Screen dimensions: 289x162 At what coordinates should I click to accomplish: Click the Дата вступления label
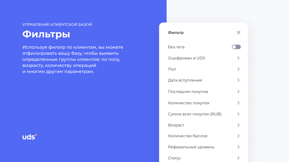pos(185,80)
